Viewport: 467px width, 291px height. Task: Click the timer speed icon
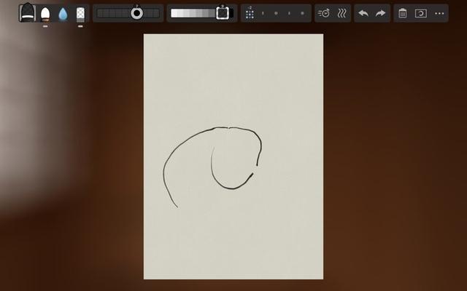[x=325, y=13]
